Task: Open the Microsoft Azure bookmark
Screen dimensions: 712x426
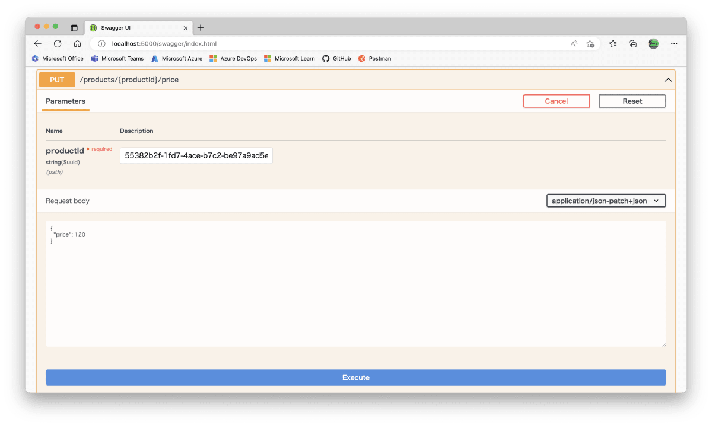Action: pyautogui.click(x=177, y=58)
